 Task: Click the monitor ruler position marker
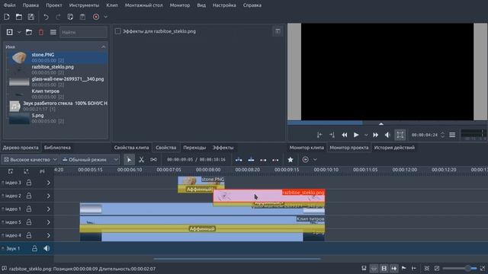[381, 123]
